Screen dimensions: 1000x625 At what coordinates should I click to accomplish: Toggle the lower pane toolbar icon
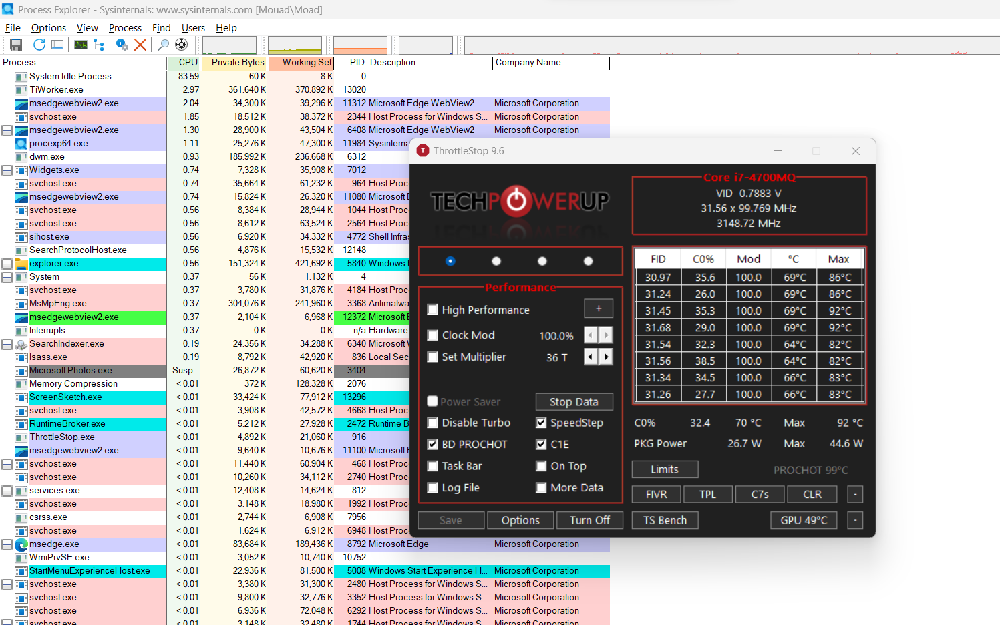click(57, 45)
